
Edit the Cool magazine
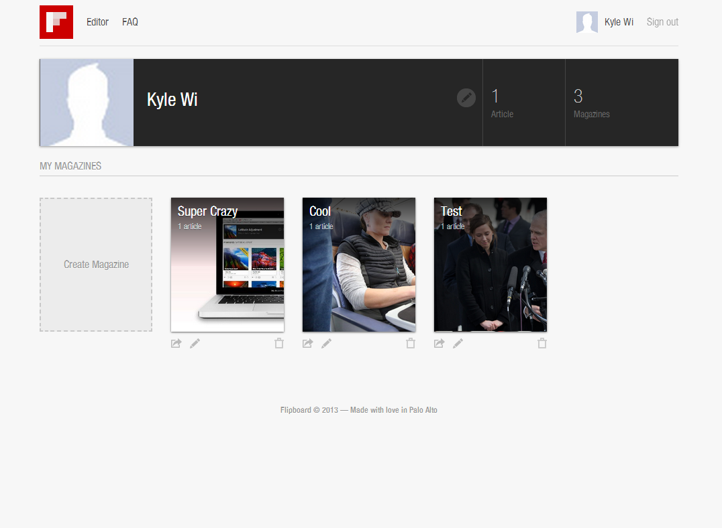pos(327,343)
